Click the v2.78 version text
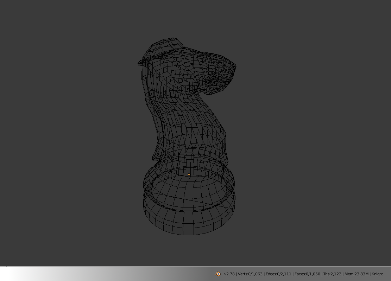Screen dimensions: 391x281 tap(229, 274)
